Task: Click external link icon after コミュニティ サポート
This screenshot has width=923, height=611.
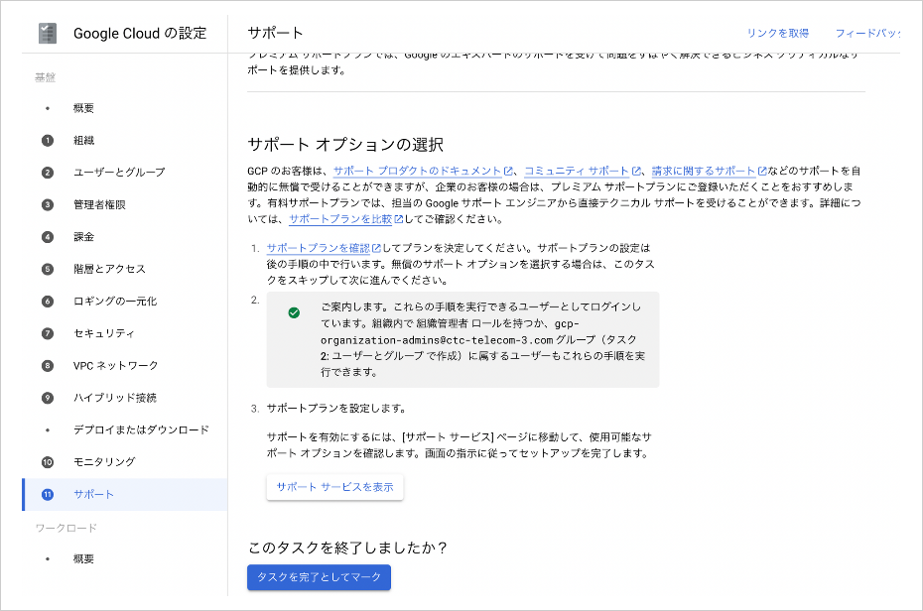Action: [x=636, y=172]
